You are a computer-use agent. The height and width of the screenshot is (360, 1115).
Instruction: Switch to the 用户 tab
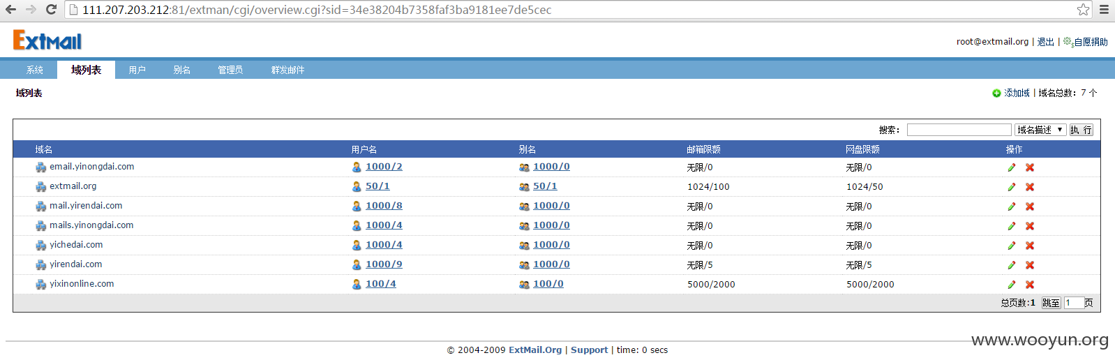[x=137, y=70]
